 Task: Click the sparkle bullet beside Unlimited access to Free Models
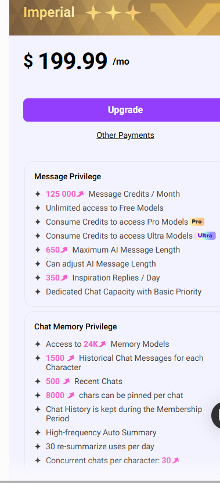(38, 208)
